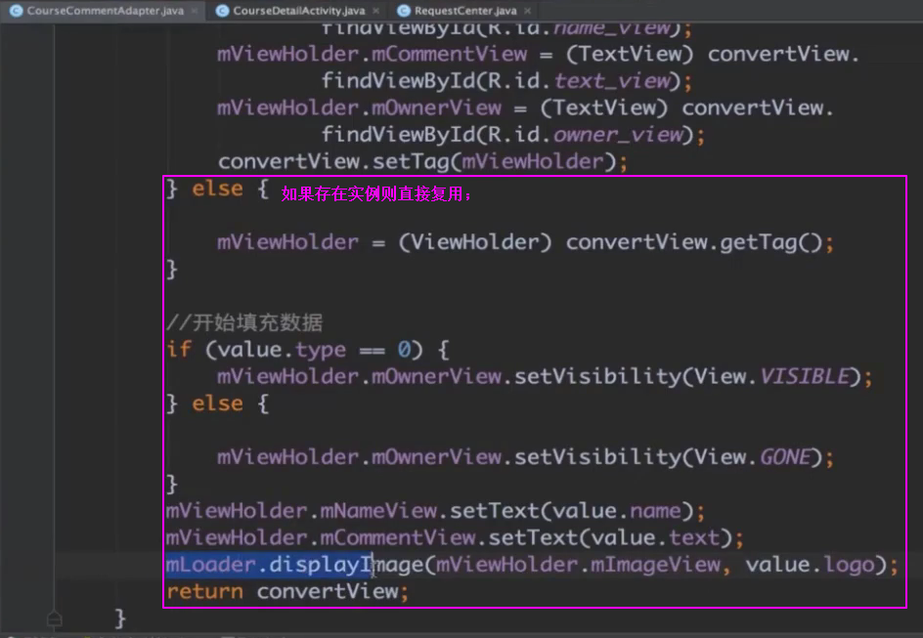923x638 pixels.
Task: Click setVisibility on the VISIBLE line
Action: tap(597, 376)
